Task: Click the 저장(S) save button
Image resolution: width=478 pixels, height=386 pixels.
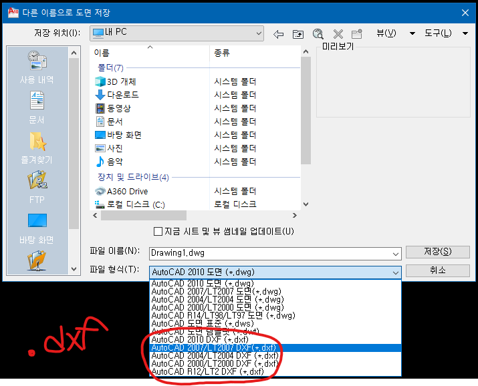Action: point(438,252)
